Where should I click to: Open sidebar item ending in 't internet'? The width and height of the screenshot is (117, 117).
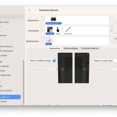(4, 66)
